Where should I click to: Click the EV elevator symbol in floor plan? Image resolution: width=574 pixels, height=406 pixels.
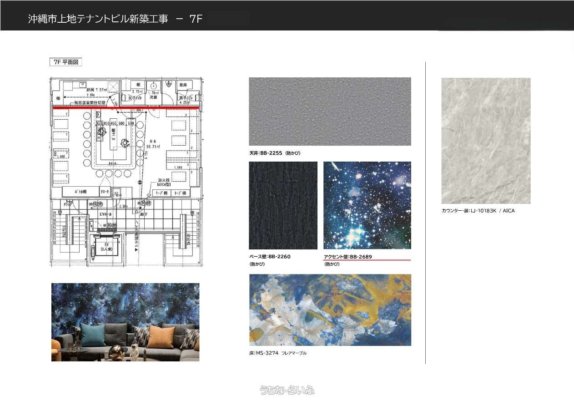pyautogui.click(x=105, y=247)
